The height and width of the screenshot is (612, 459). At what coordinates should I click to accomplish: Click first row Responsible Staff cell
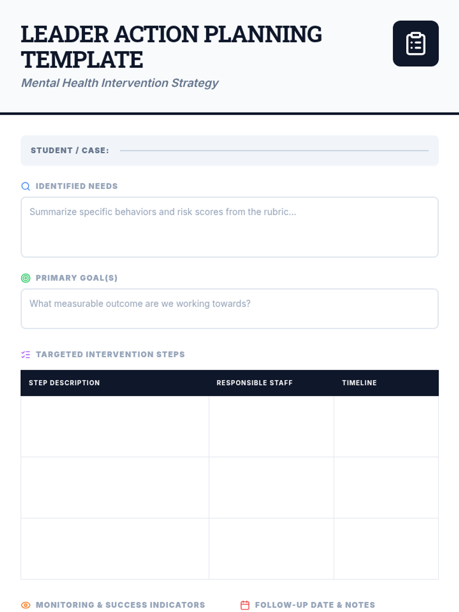(271, 426)
